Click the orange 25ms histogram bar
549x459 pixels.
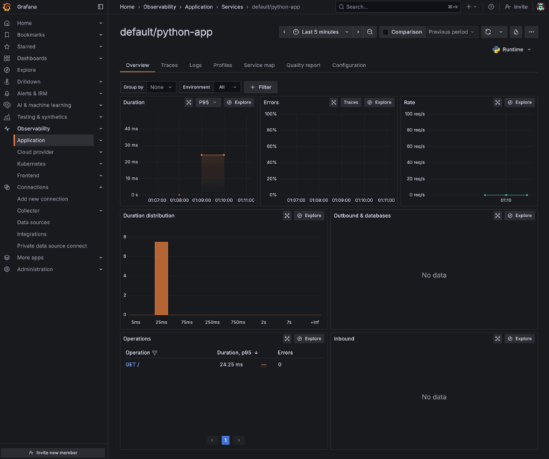(162, 278)
